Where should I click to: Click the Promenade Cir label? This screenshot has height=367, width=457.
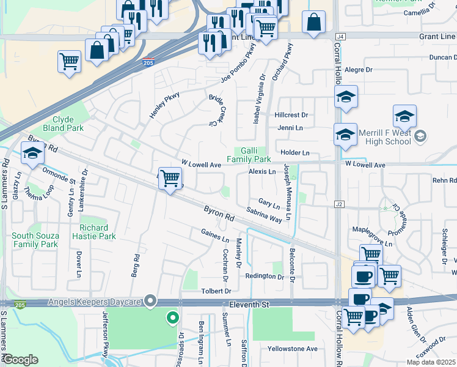click(x=398, y=220)
